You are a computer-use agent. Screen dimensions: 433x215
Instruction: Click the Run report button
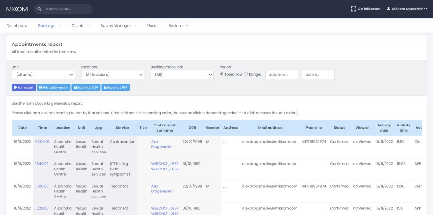24,87
